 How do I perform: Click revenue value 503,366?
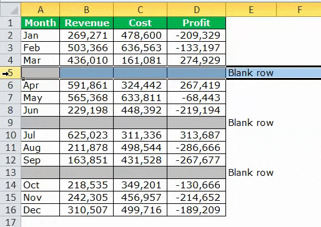(86, 48)
